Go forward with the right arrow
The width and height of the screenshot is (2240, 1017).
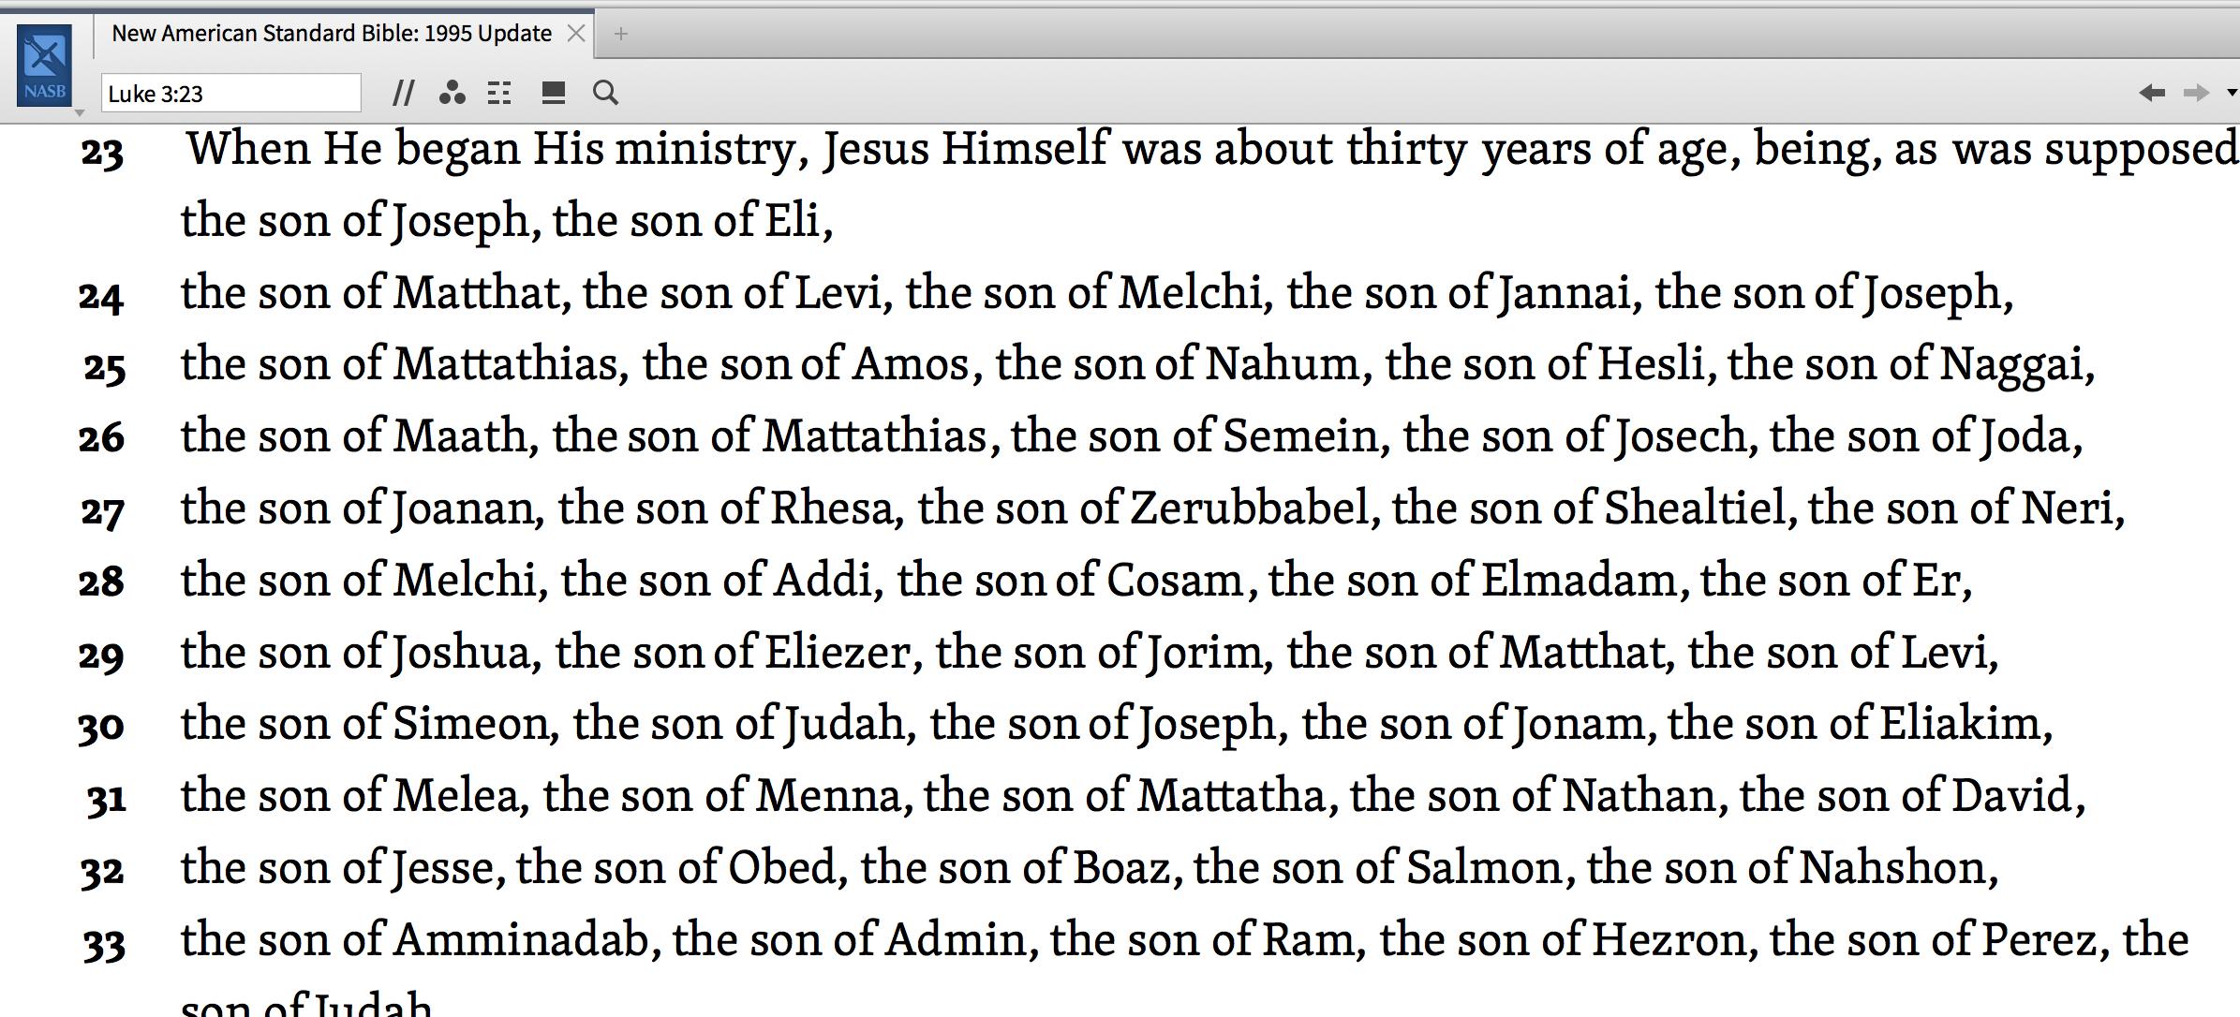tap(2196, 93)
